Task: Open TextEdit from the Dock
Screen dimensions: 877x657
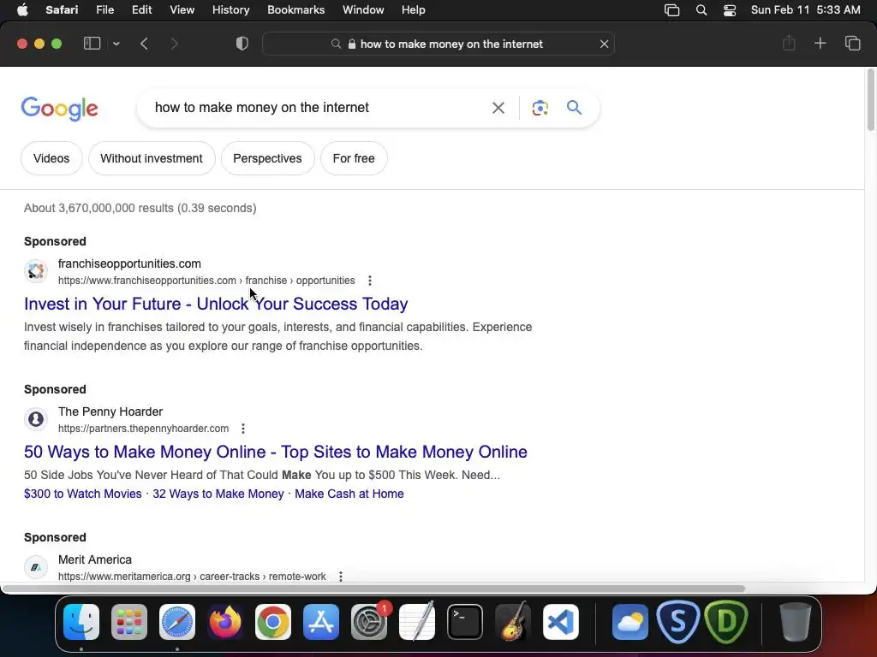Action: pos(417,622)
